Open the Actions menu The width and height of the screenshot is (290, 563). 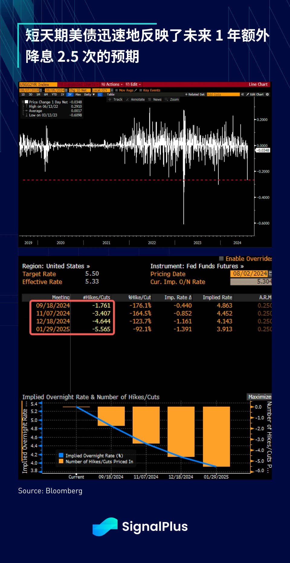click(112, 84)
